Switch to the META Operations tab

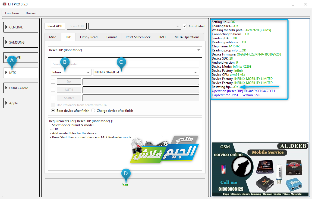(187, 37)
